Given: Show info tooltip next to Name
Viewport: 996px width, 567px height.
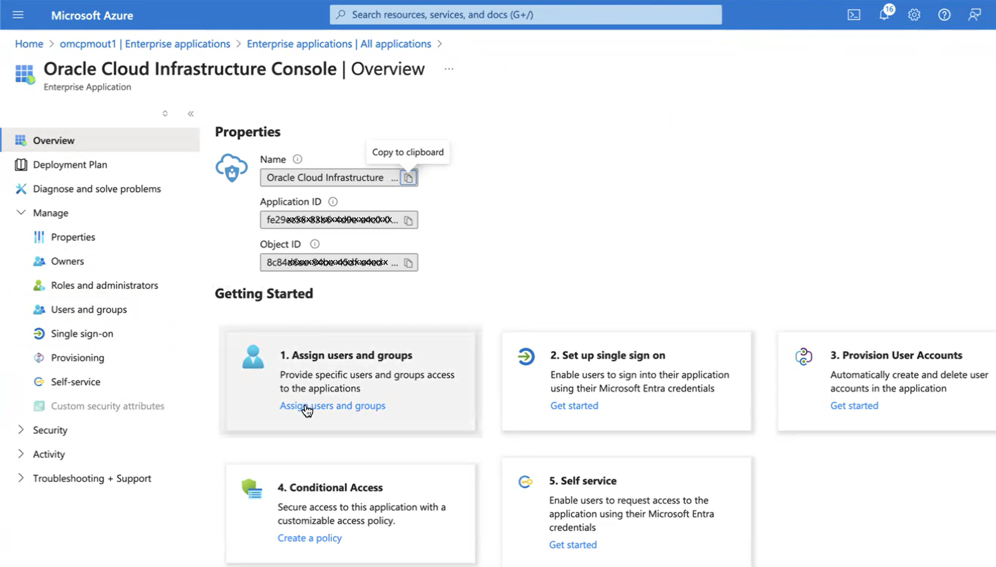Looking at the screenshot, I should click(297, 159).
